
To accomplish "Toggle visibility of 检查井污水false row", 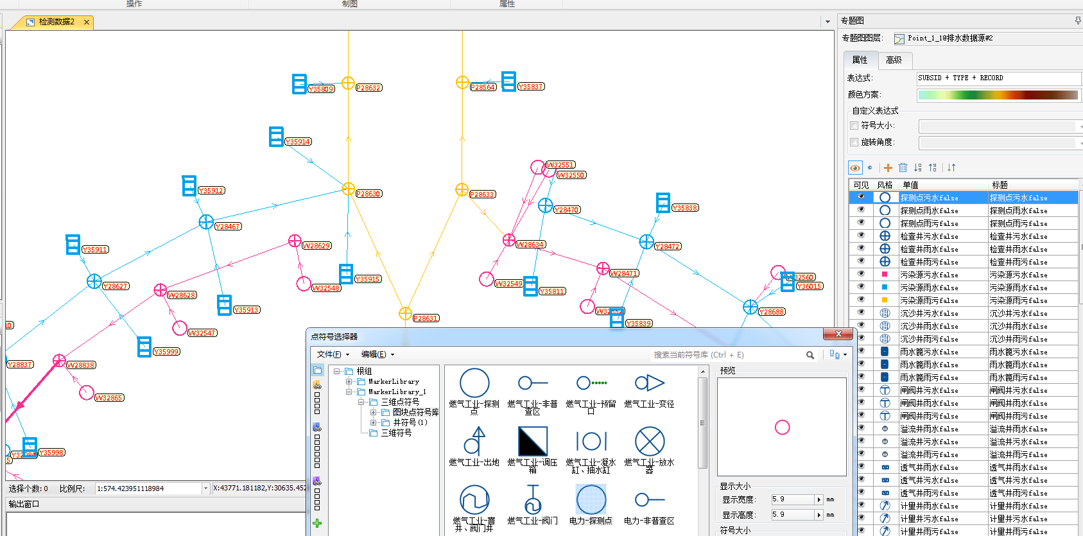I will (x=861, y=236).
